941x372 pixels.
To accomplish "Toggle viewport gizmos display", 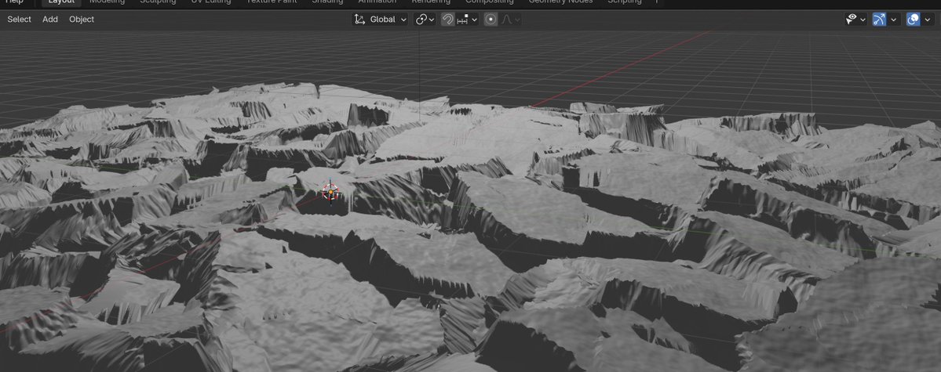I will 879,19.
